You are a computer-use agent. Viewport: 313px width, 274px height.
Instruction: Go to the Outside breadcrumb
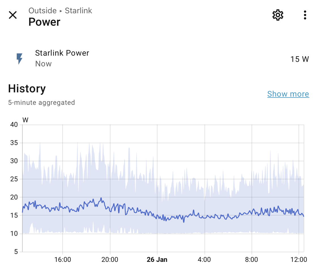tap(42, 11)
